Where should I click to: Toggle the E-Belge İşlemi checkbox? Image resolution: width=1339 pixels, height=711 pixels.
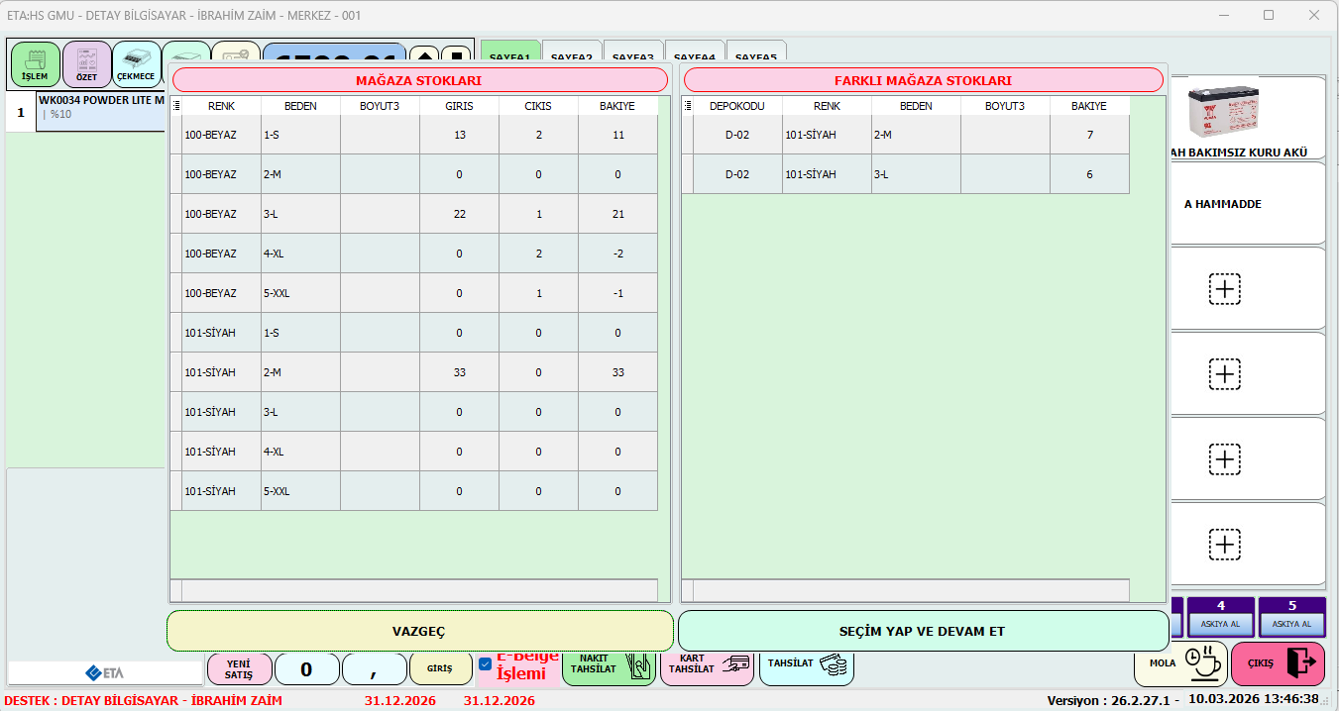(485, 663)
